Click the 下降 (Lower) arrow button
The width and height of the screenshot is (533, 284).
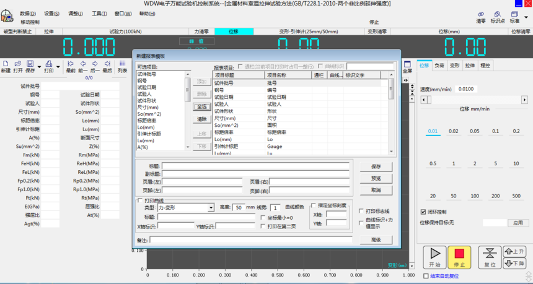point(514,264)
